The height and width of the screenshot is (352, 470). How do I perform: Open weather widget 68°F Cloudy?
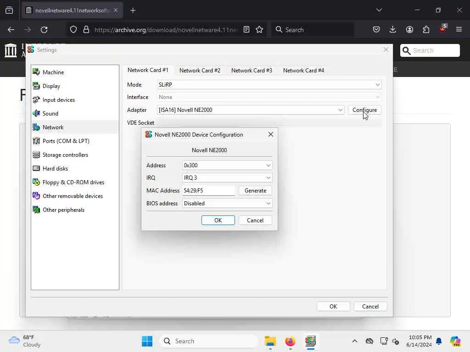[25, 341]
